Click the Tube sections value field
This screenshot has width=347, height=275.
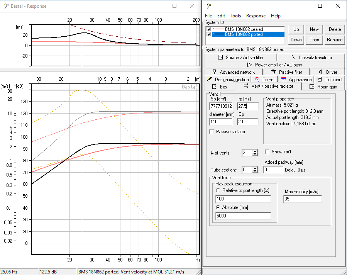coord(247,170)
